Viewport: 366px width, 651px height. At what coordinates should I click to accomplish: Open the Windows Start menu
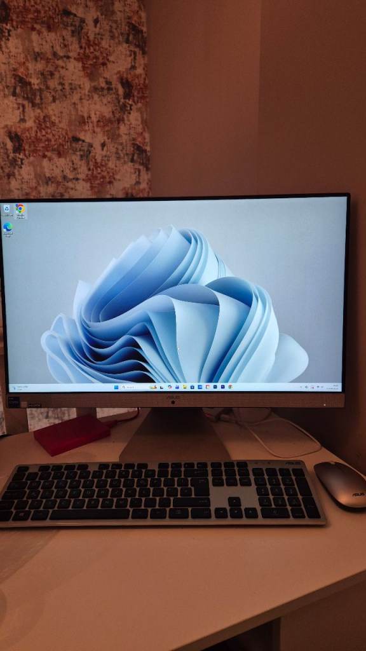tap(116, 387)
